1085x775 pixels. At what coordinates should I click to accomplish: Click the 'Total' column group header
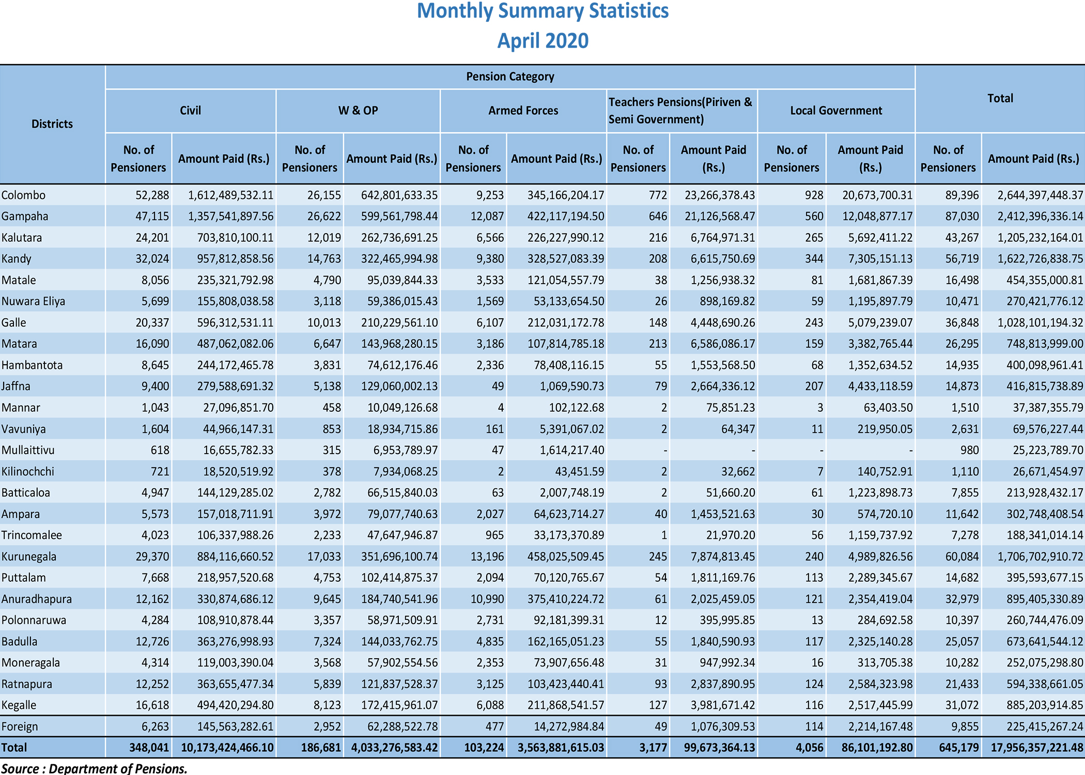[1000, 98]
